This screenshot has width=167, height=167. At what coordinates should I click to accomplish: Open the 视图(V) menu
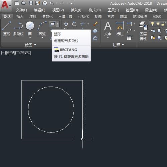58,10
